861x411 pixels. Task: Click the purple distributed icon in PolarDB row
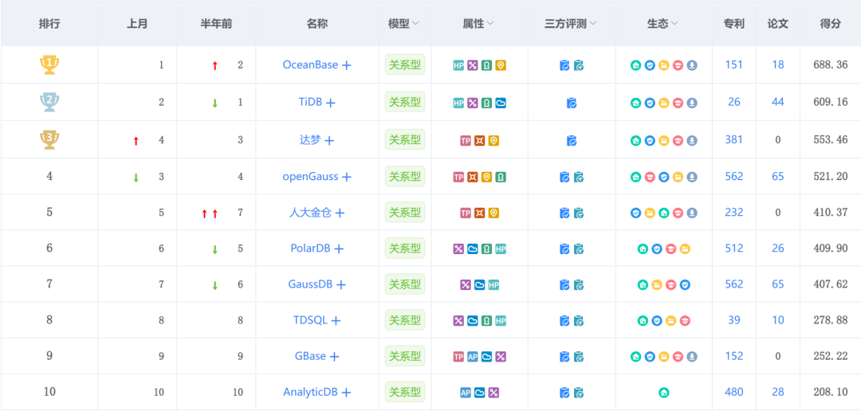click(x=458, y=249)
